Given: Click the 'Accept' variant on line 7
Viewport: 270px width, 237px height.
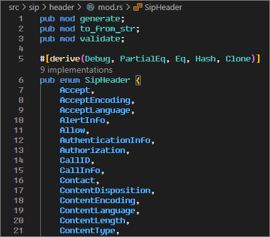Looking at the screenshot, I should (x=75, y=90).
